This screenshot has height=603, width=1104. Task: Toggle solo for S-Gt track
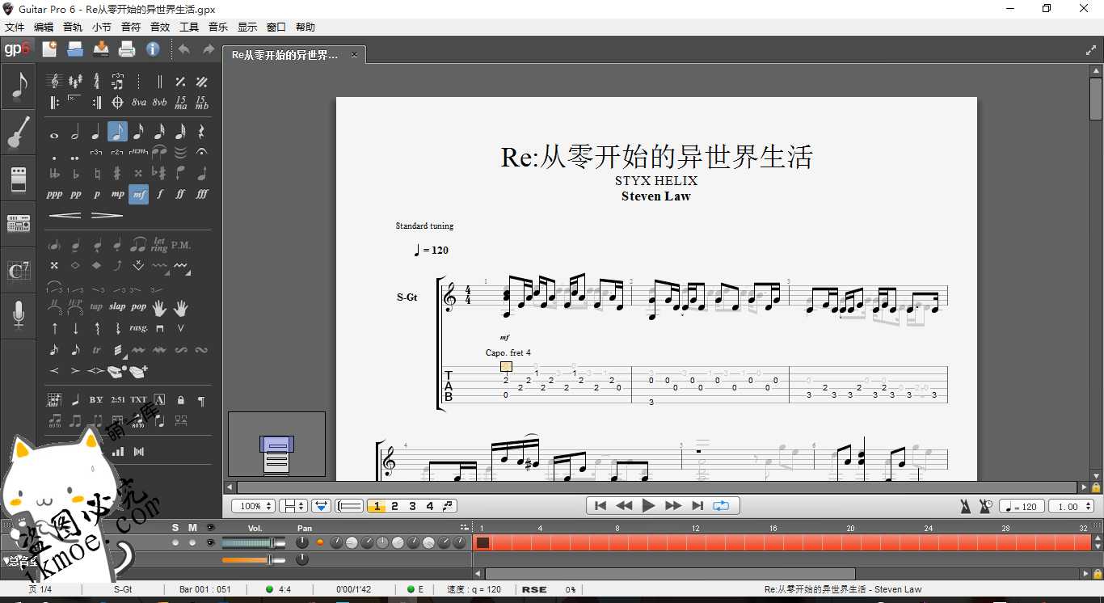(175, 542)
